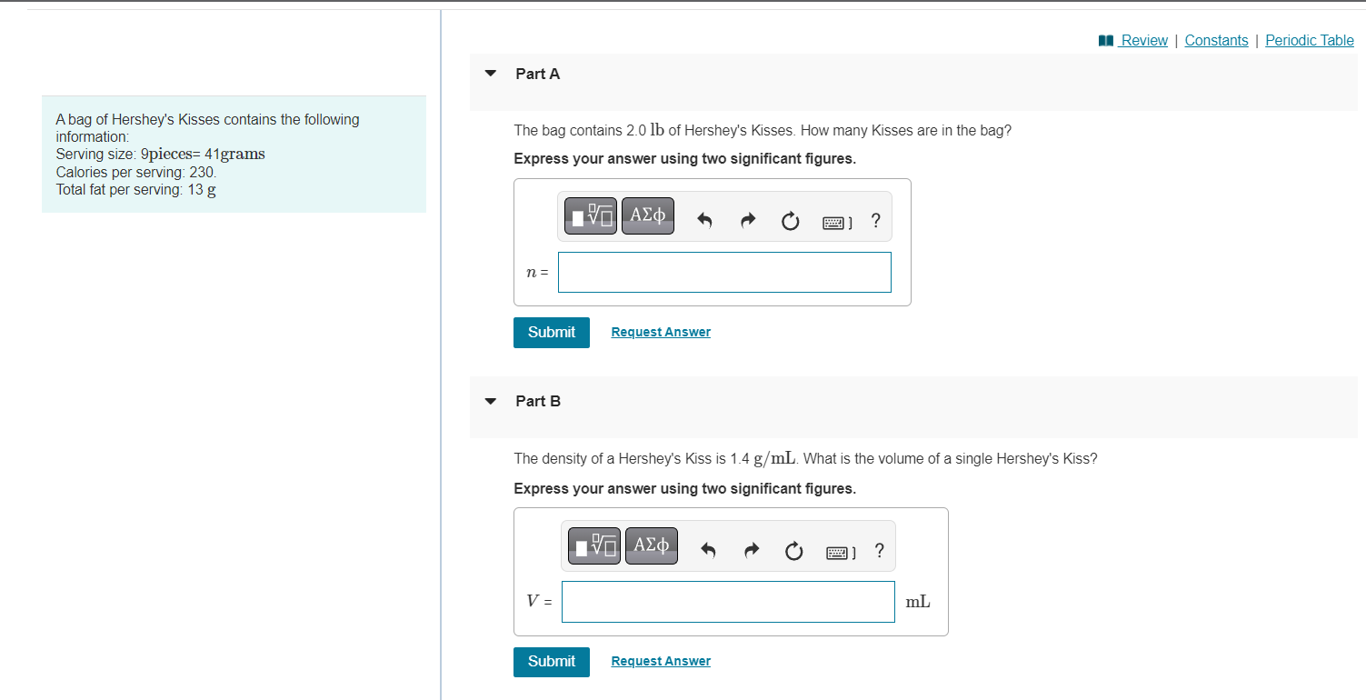Viewport: 1366px width, 700px height.
Task: Focus the n = answer field
Action: [724, 272]
